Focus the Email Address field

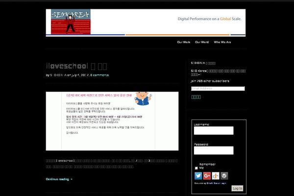click(x=218, y=89)
